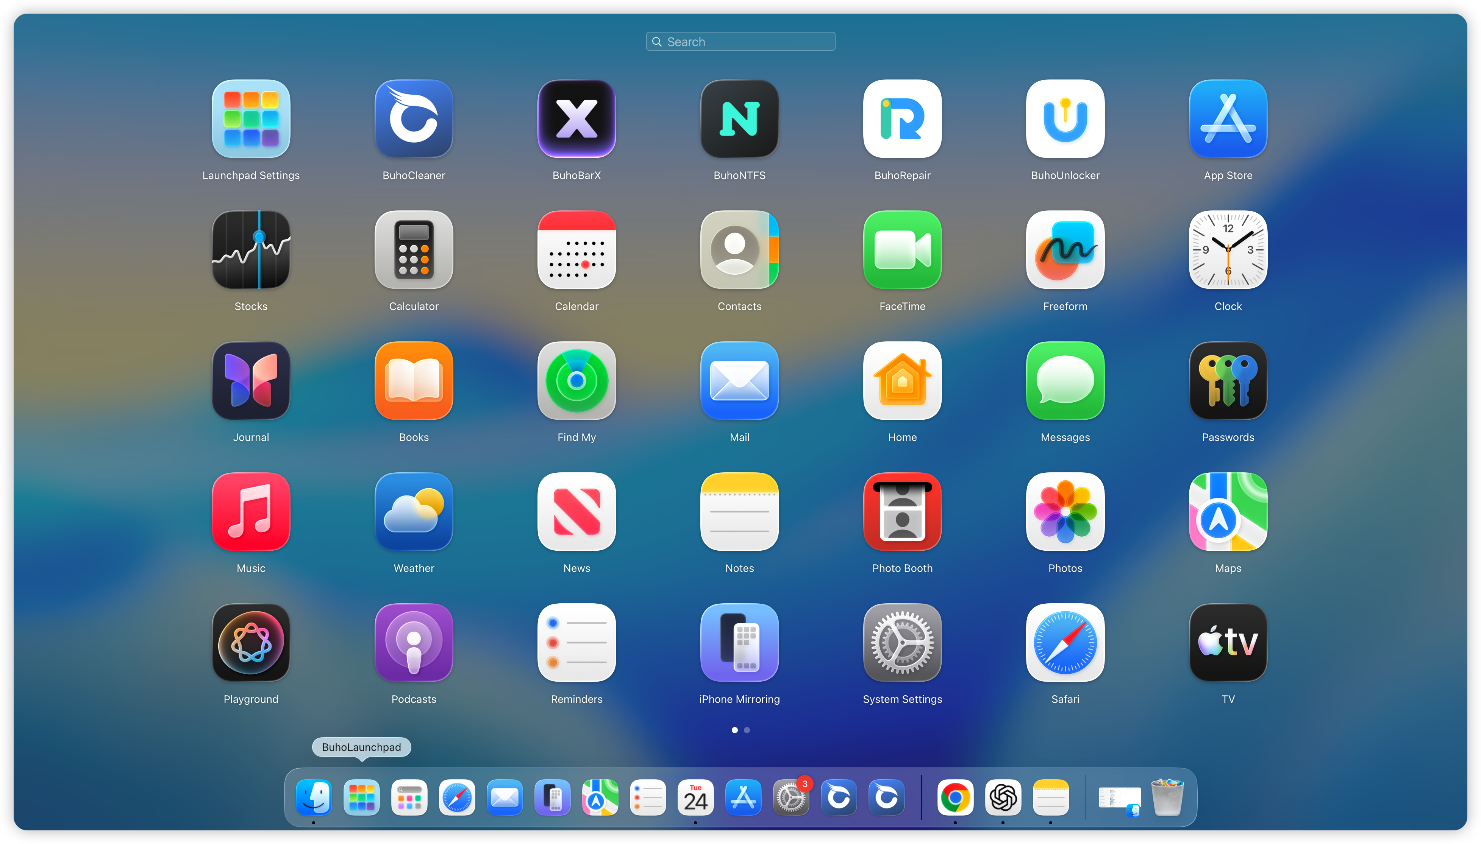
Task: Launch BuhoCleaner from the grid
Action: [x=414, y=119]
